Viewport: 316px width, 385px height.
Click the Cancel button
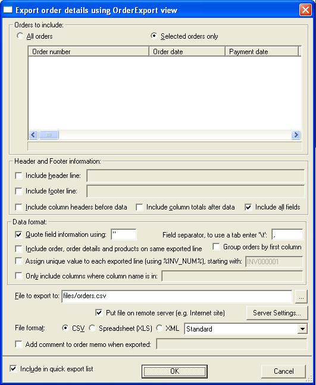284,371
